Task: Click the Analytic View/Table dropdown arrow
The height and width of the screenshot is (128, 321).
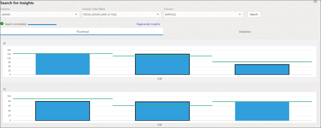Action: 158,14
